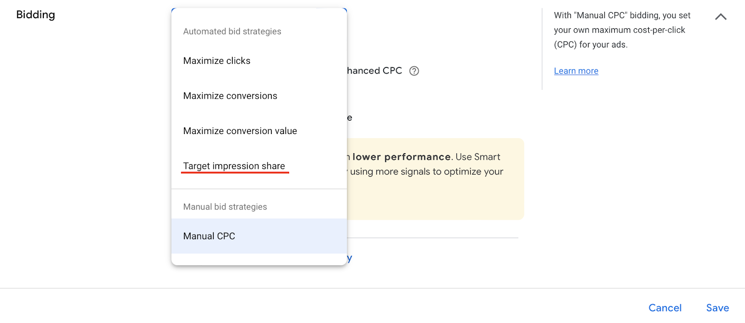
Task: Choose the highlighted Manual CPC option
Action: (x=209, y=236)
